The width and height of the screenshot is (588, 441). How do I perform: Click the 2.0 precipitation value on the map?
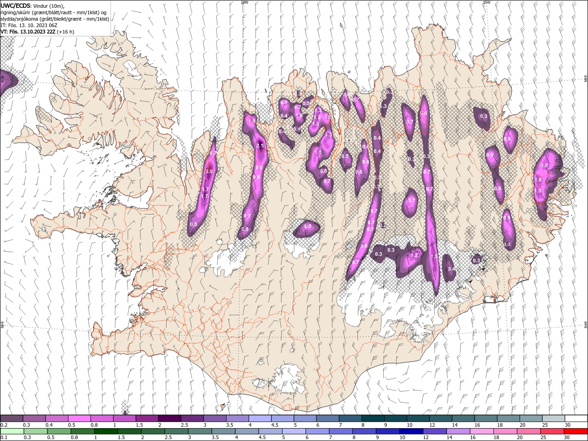pyautogui.click(x=209, y=171)
